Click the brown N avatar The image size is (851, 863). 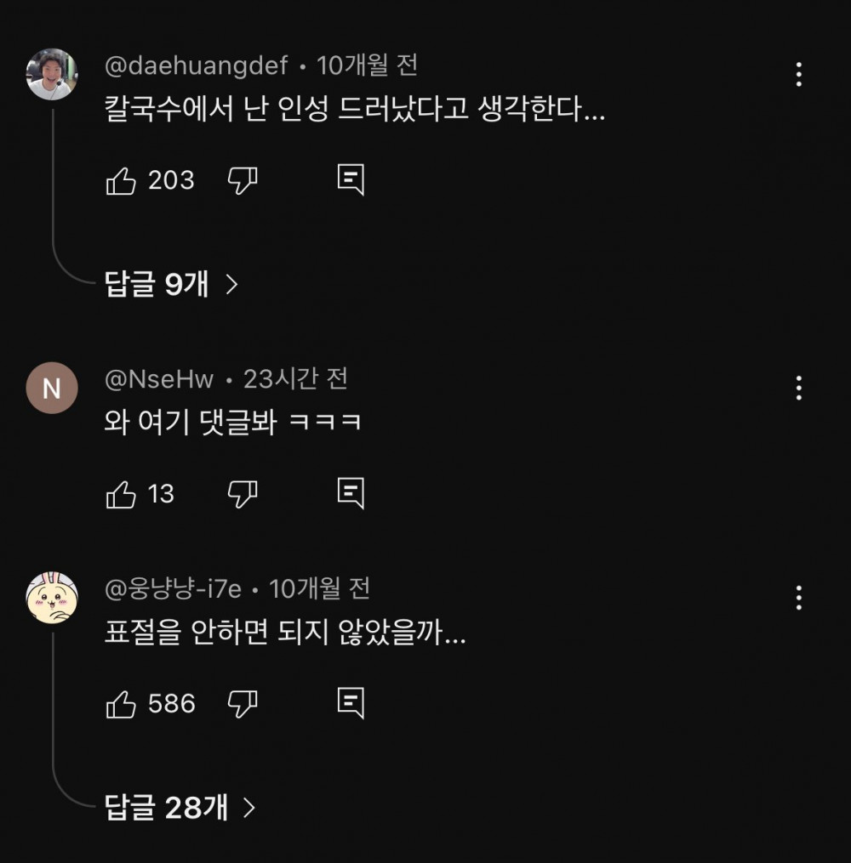52,389
